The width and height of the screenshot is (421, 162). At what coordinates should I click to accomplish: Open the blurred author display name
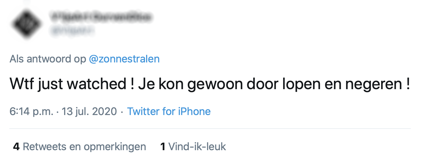(100, 17)
